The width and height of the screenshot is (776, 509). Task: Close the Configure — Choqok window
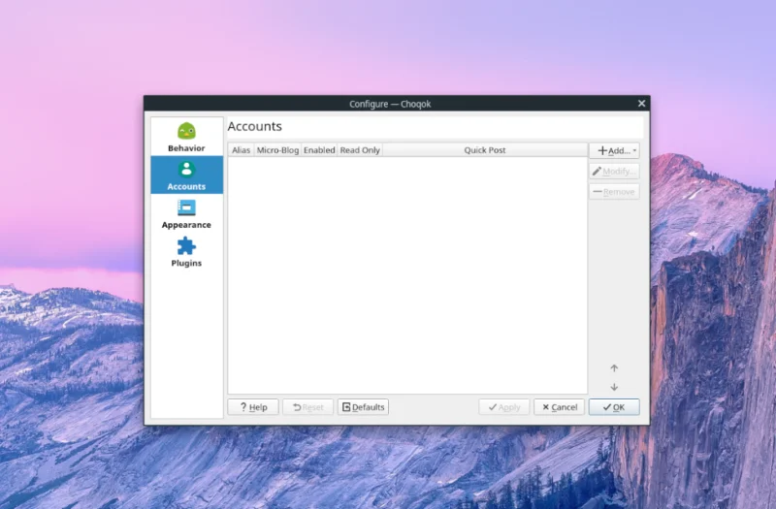click(641, 104)
